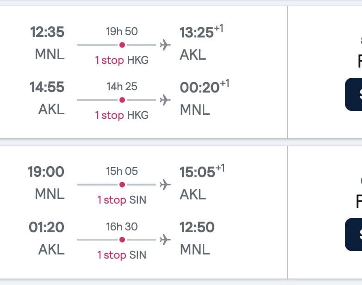Click the airplane icon on 12:35 MNL flight
Screen dimensions: 362x285
[165, 45]
